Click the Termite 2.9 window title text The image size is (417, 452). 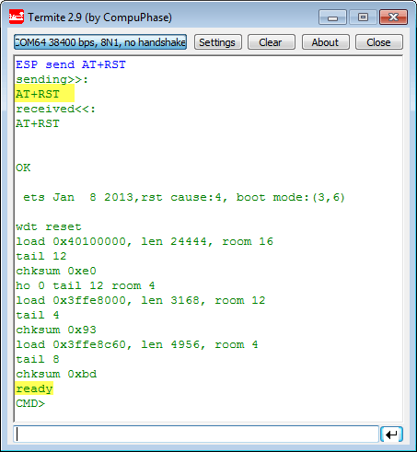(x=100, y=17)
